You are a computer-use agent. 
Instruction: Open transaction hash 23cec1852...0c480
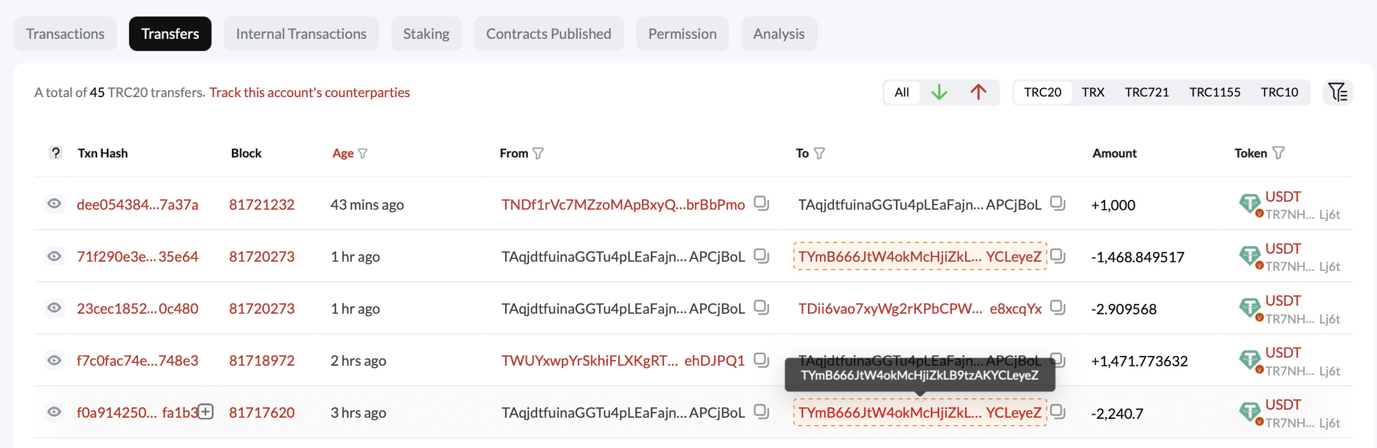point(138,309)
